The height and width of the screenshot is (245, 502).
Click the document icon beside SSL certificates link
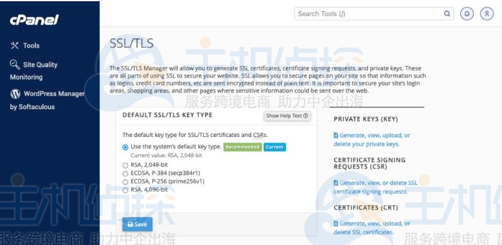(336, 224)
